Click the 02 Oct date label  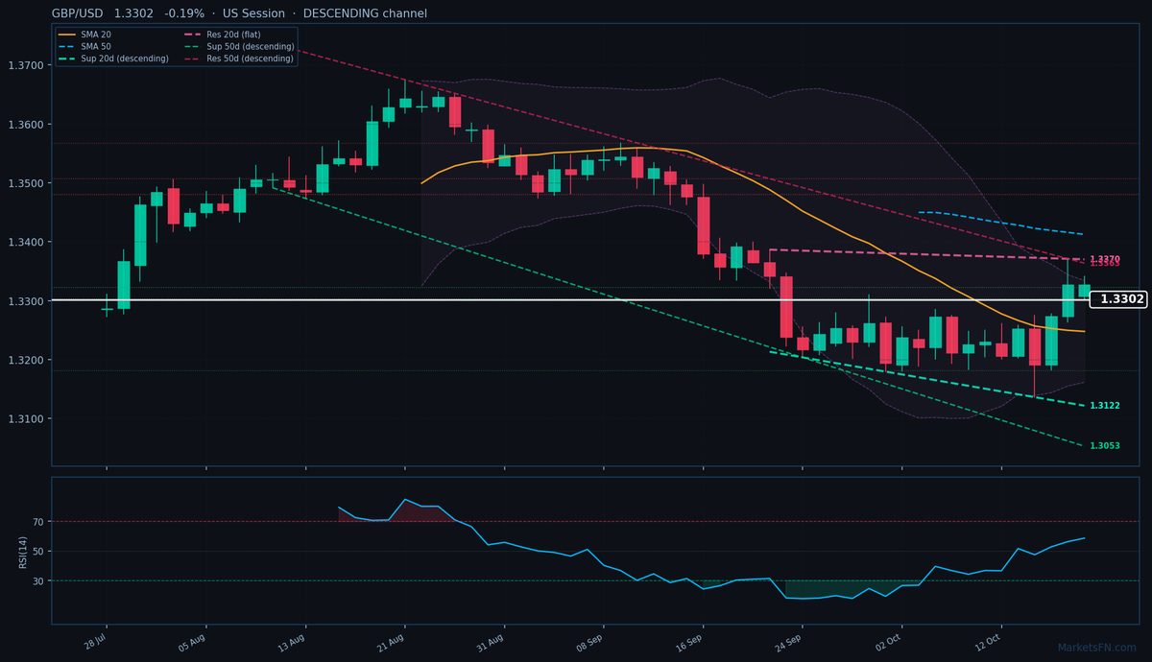click(889, 642)
